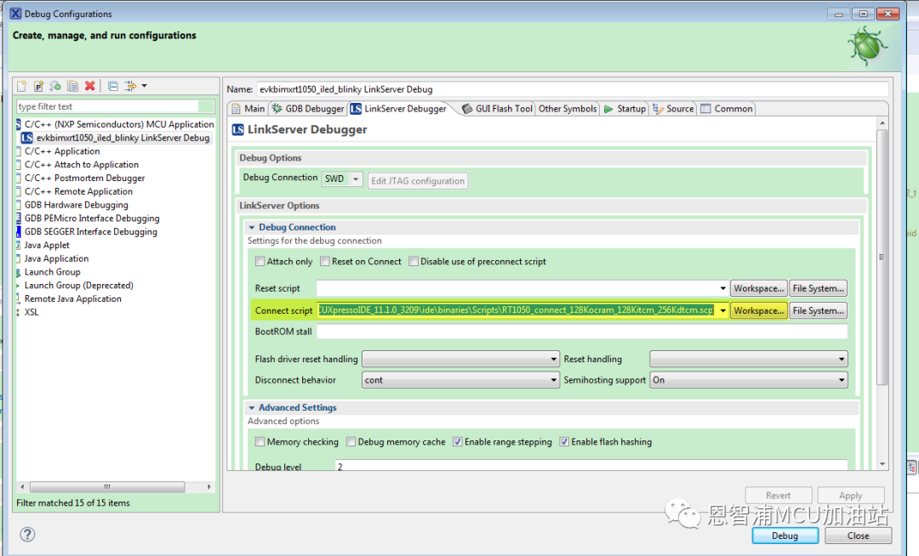919x556 pixels.
Task: Delete the selected configuration with red X
Action: 89,86
